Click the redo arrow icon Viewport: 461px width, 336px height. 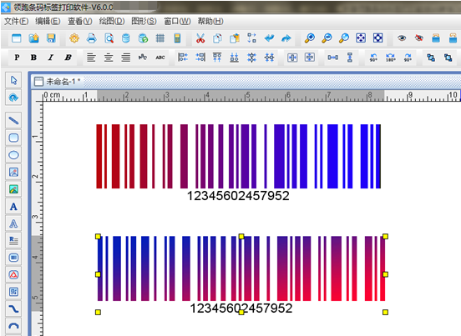[286, 38]
